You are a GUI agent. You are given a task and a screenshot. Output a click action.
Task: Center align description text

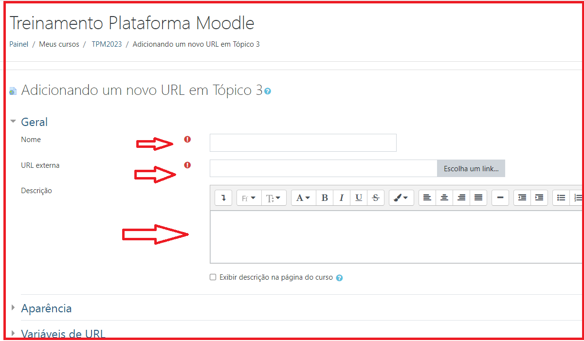tap(444, 198)
